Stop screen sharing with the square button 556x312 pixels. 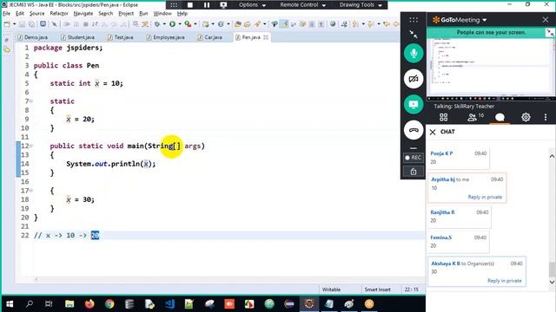pyautogui.click(x=190, y=5)
